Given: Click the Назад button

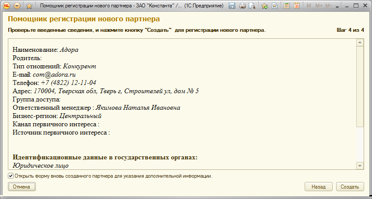Looking at the screenshot, I should 319,187.
